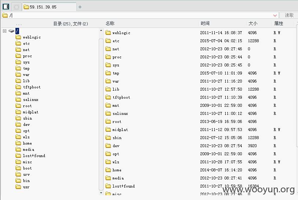Viewport: 298px width, 200px height.
Task: Click sbin folder icon in tree
Action: [x=18, y=118]
